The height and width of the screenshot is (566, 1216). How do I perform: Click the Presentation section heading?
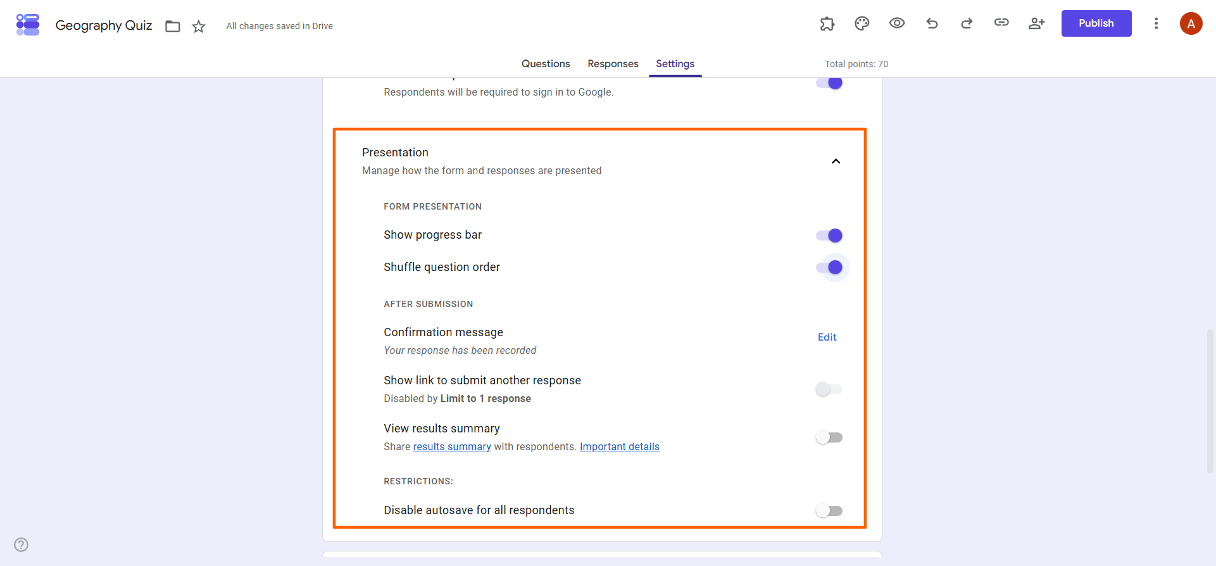tap(395, 153)
